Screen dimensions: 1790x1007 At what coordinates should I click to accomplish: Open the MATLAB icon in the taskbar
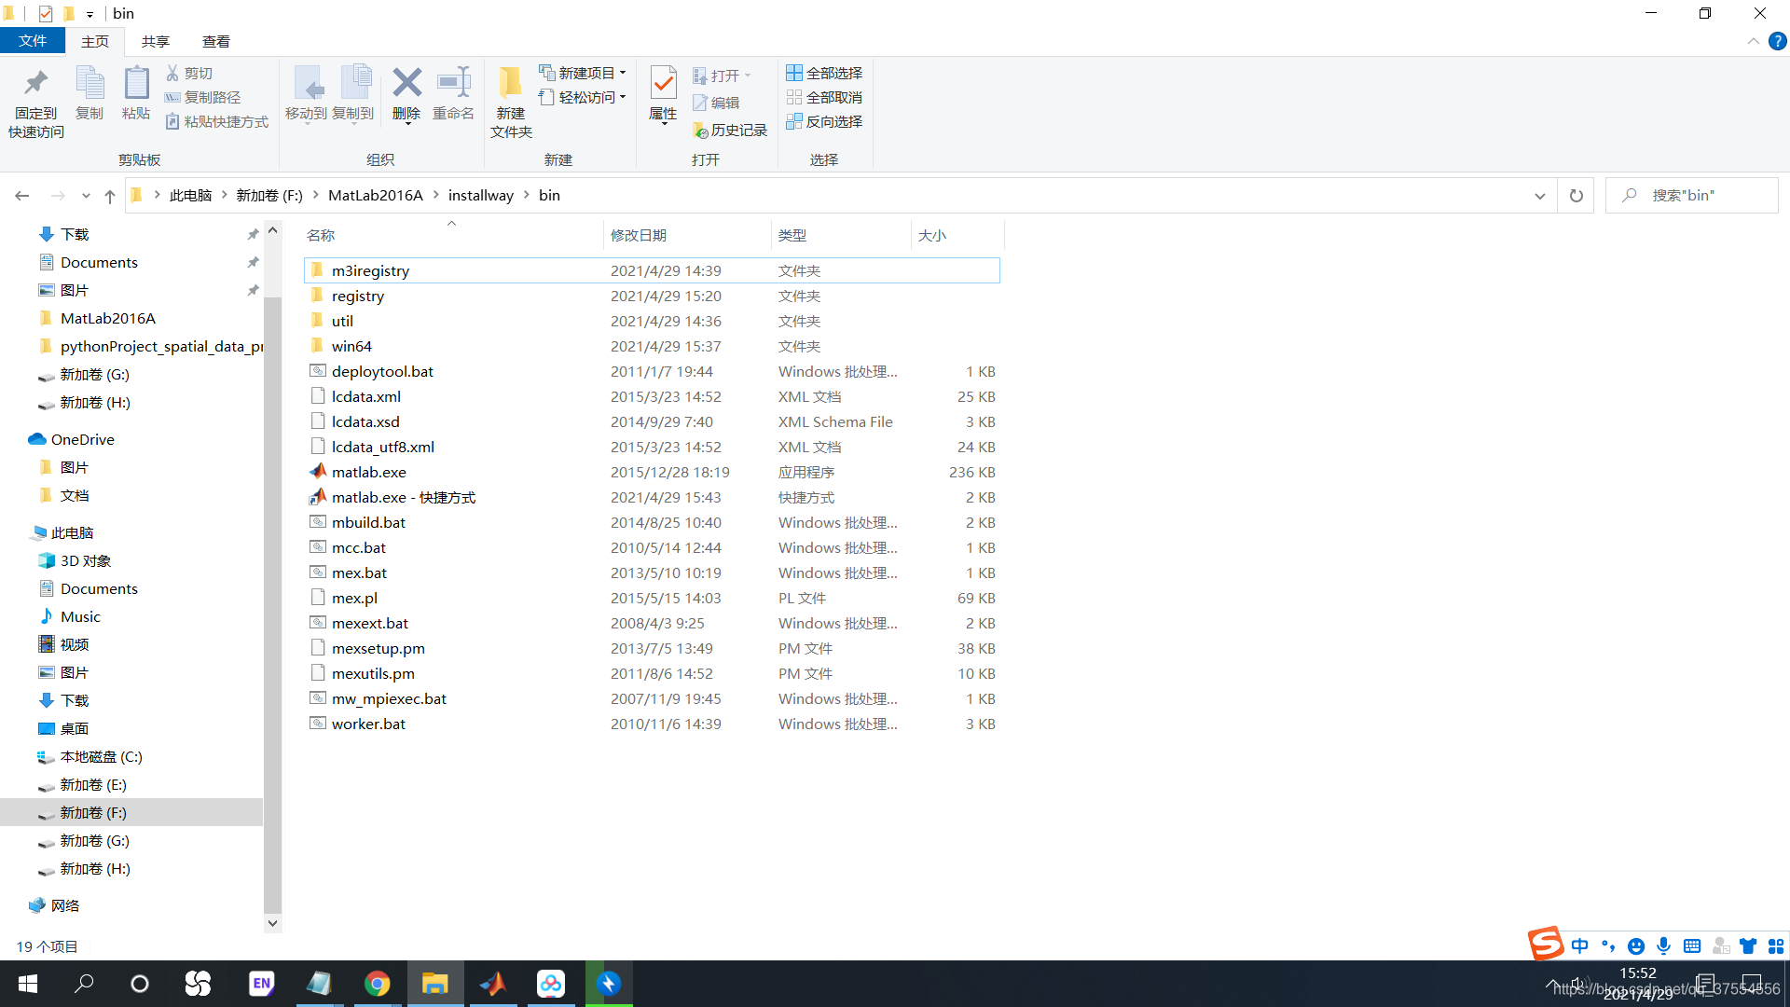(492, 984)
